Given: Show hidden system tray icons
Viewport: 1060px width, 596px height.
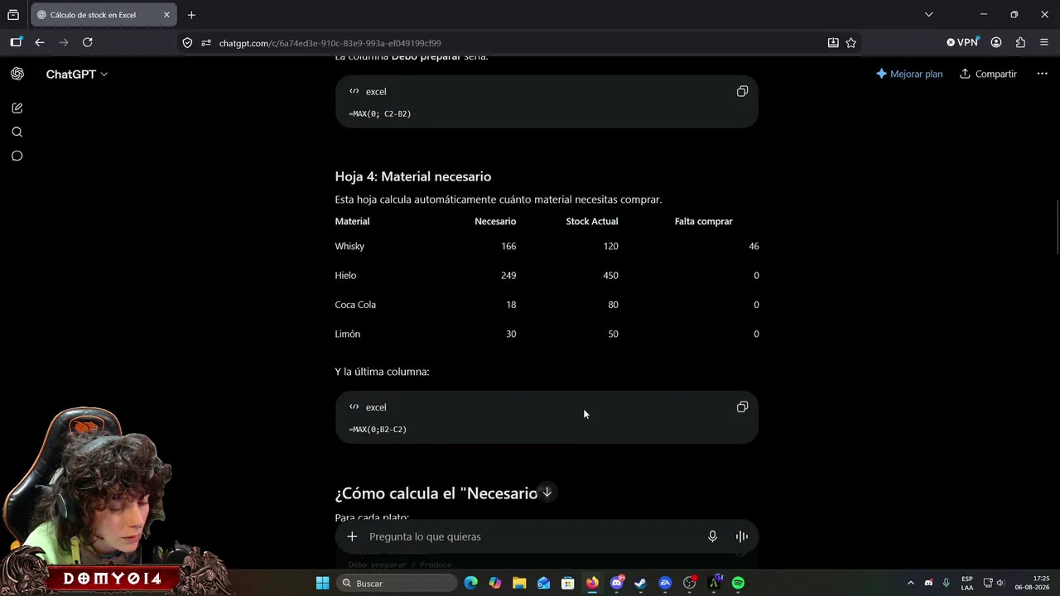Looking at the screenshot, I should (x=911, y=583).
